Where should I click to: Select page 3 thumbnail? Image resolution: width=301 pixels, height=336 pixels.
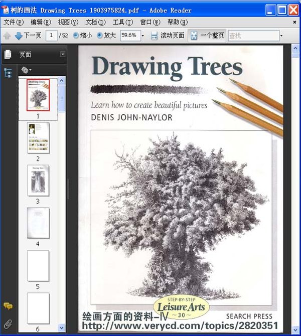click(x=38, y=180)
